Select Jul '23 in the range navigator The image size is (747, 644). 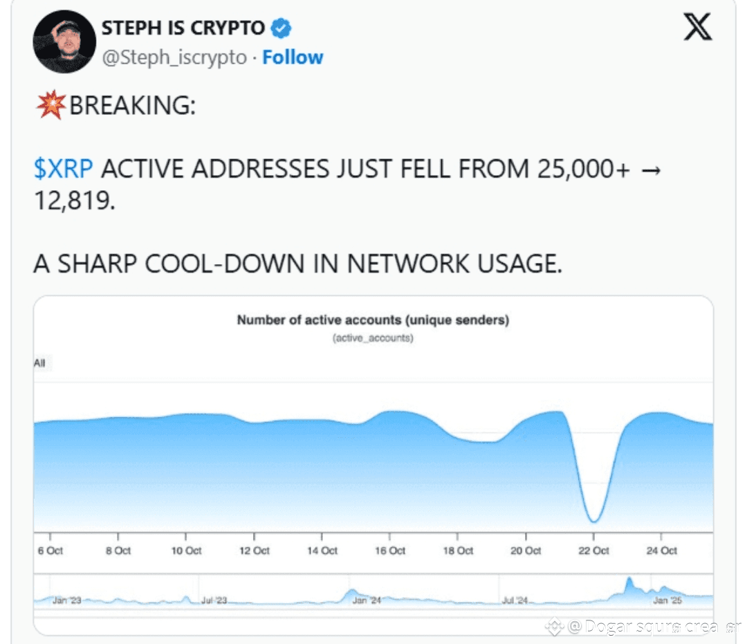point(214,600)
